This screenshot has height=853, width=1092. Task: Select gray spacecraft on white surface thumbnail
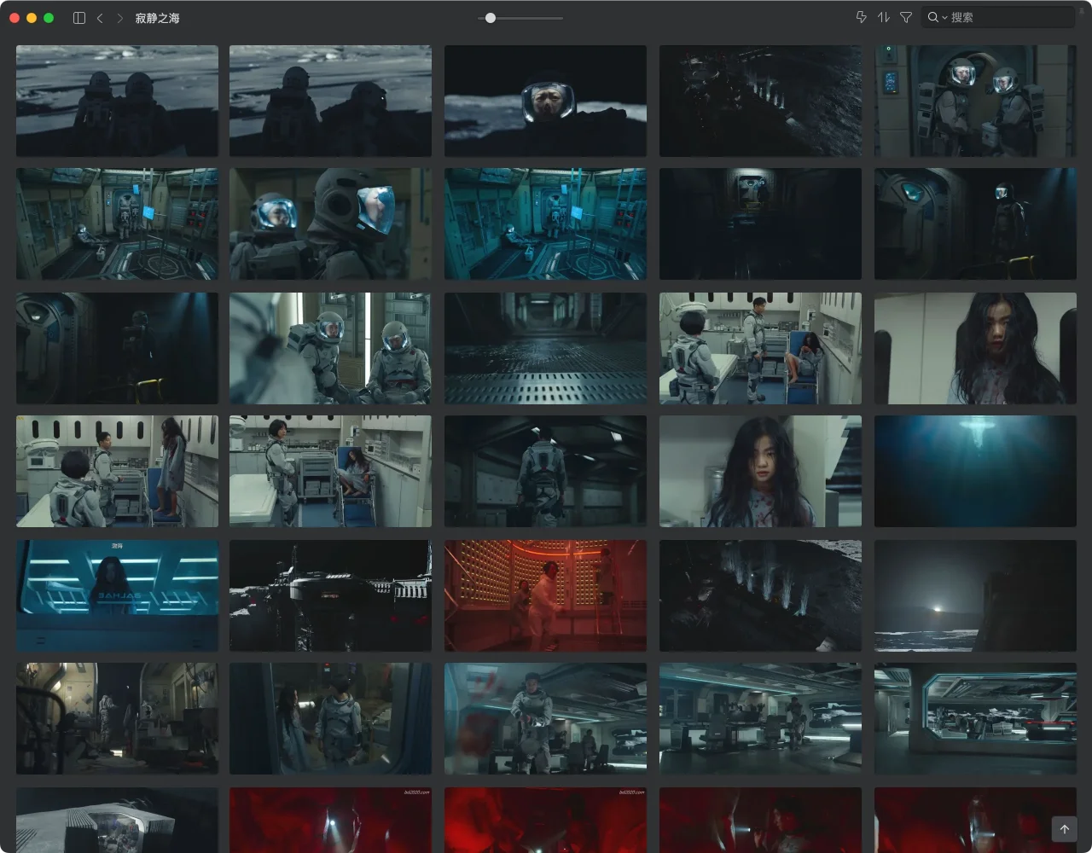click(117, 820)
